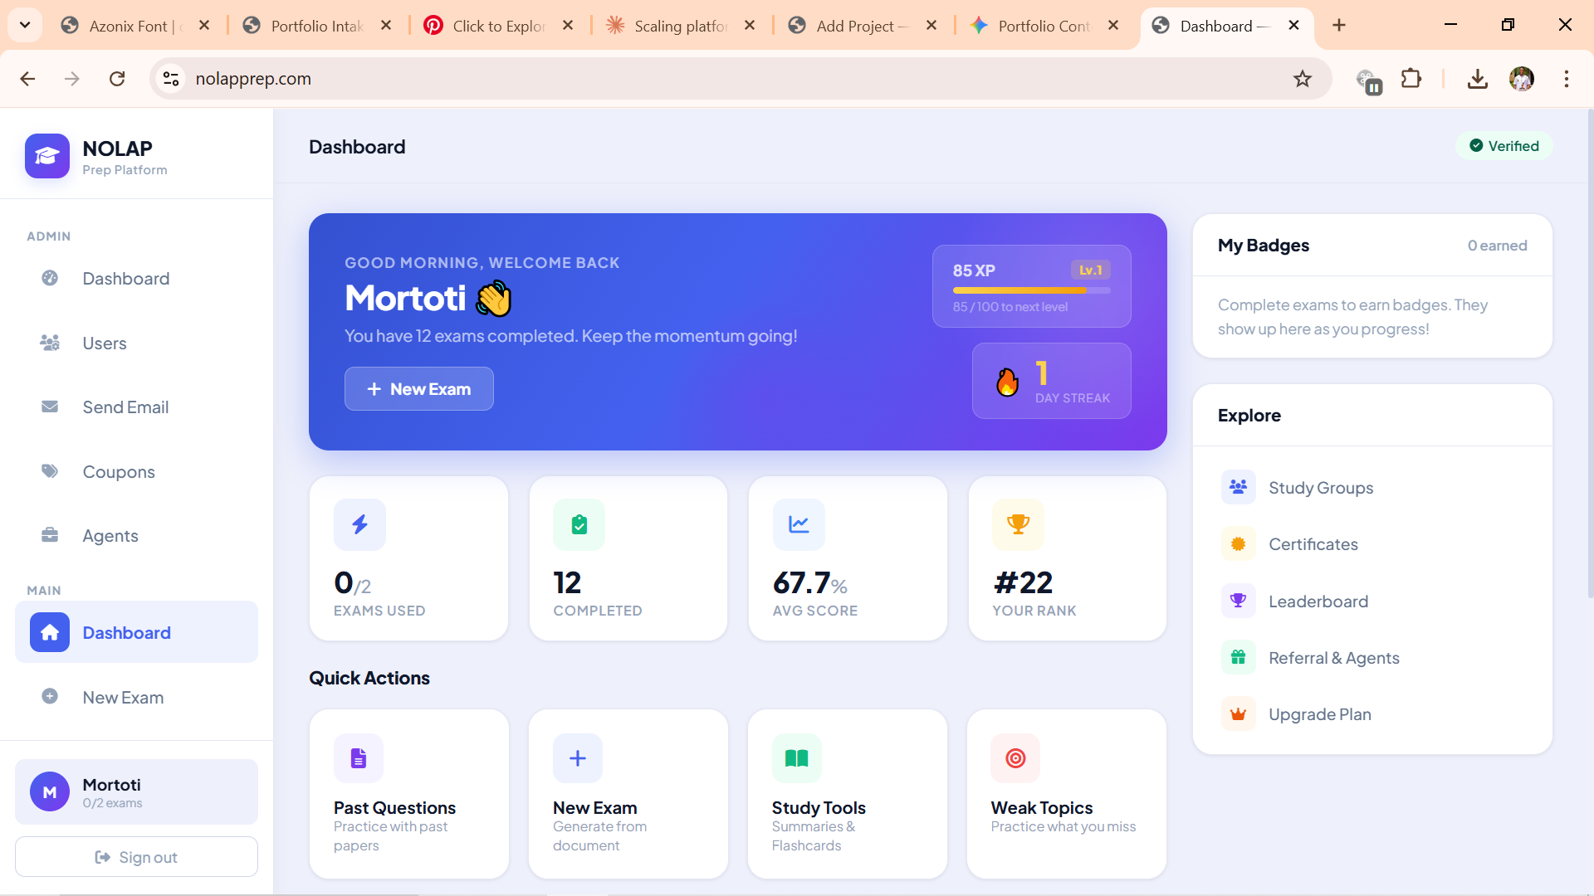Click the plus-circle icon beside New Exam
Image resolution: width=1594 pixels, height=896 pixels.
point(50,697)
